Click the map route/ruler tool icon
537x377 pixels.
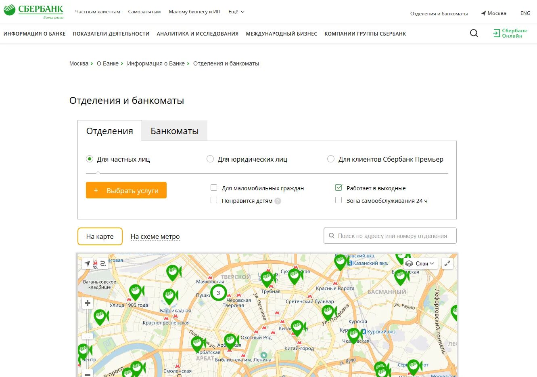point(103,264)
